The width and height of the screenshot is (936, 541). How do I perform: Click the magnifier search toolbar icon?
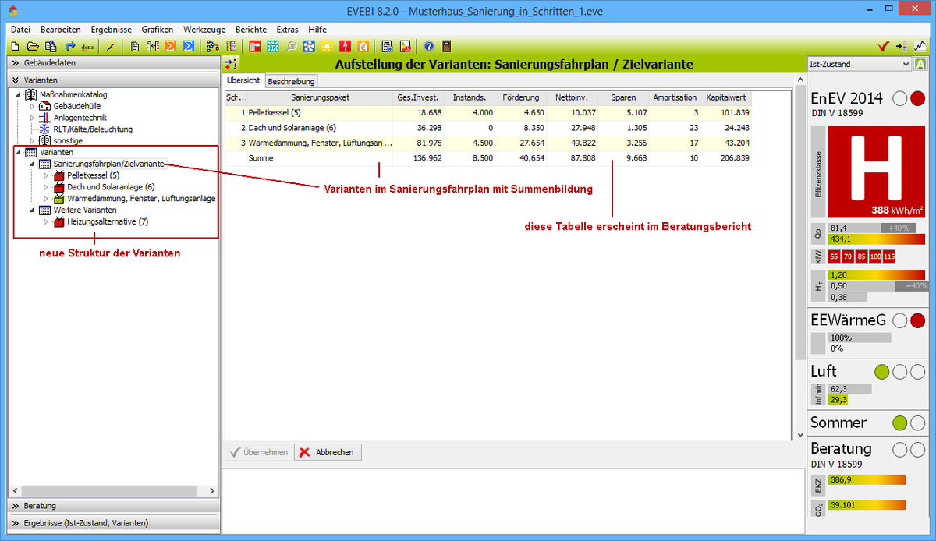pyautogui.click(x=291, y=46)
